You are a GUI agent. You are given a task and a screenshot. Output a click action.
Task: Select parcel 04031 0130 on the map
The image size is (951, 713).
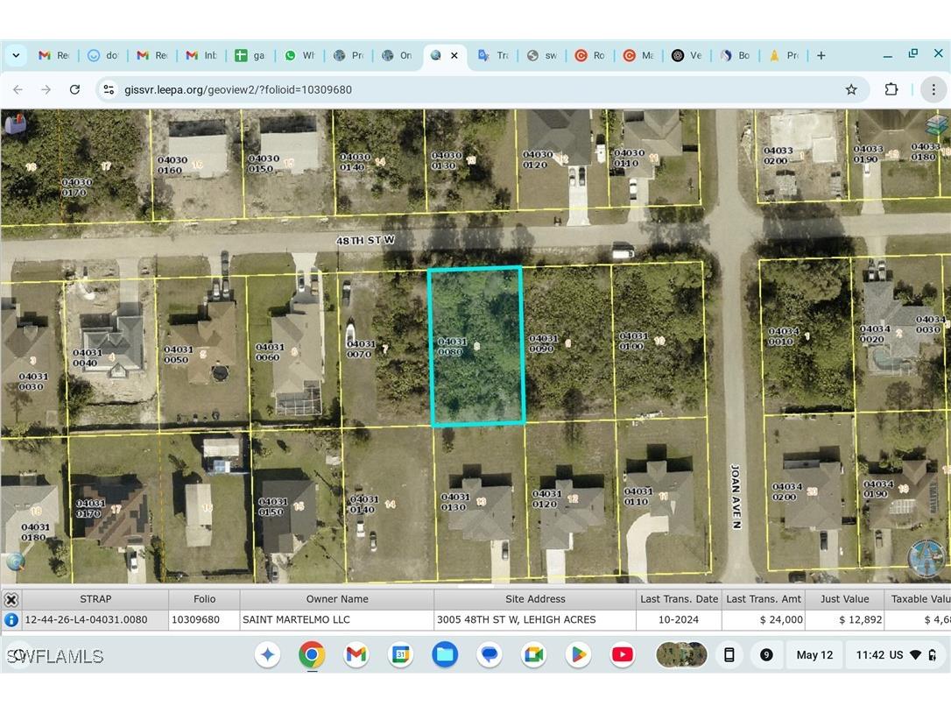[480, 502]
